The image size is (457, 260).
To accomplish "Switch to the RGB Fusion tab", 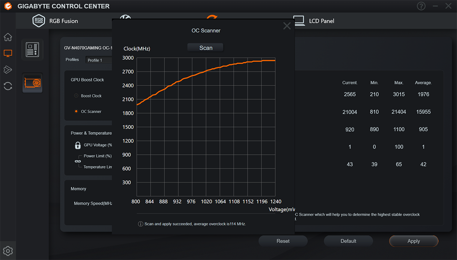I will click(55, 21).
